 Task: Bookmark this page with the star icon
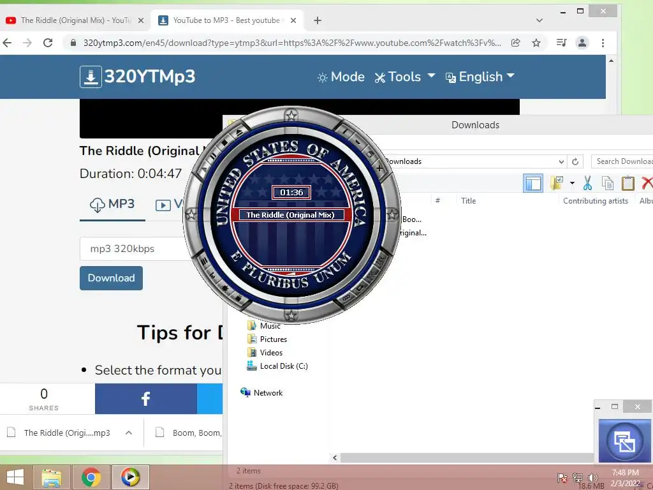(x=536, y=43)
